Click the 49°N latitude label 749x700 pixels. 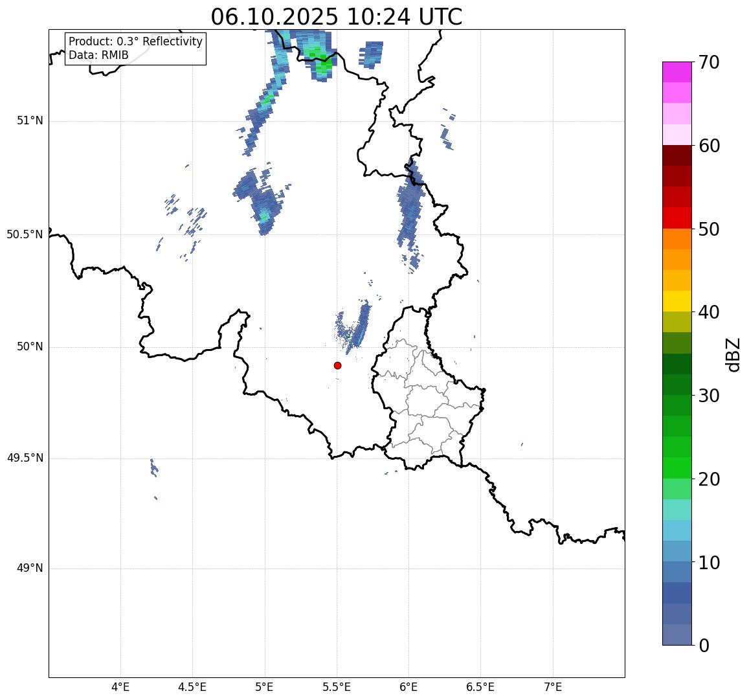tap(30, 569)
